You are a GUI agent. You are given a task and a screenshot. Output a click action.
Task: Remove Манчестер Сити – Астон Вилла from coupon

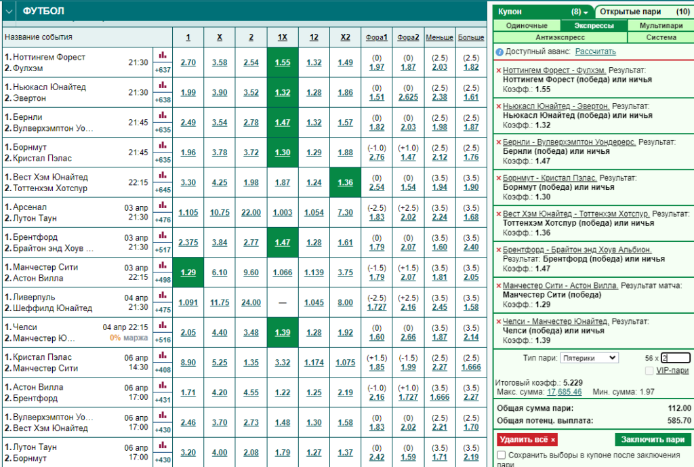499,285
